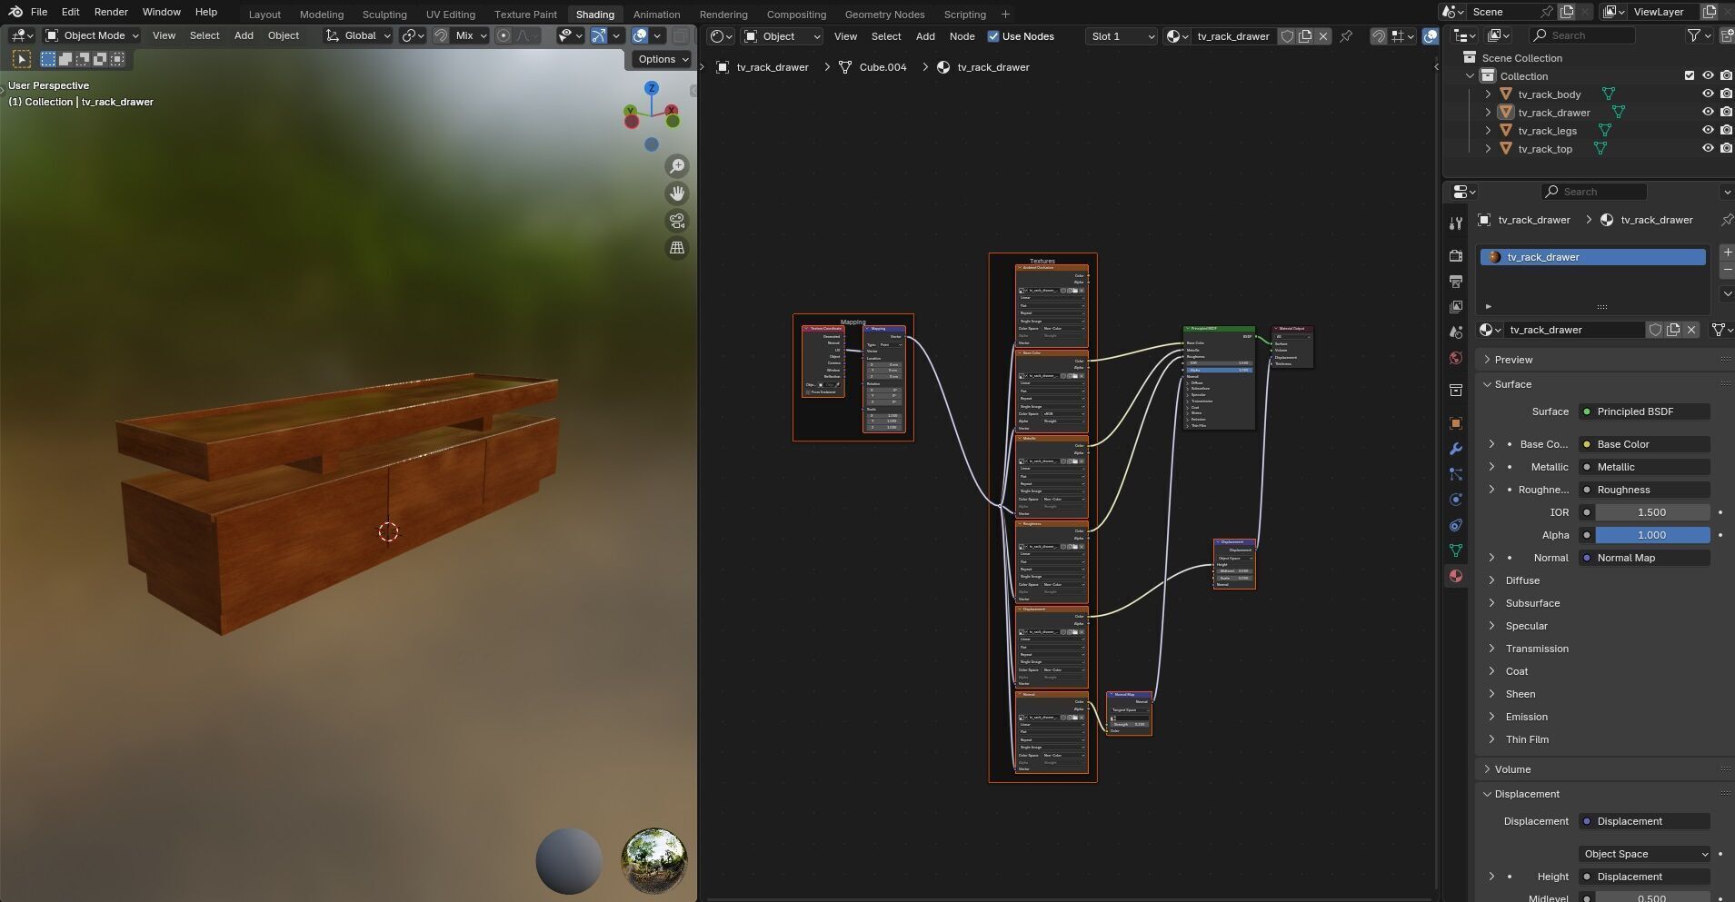Open the Object Space dropdown
1735x902 pixels.
[1645, 854]
